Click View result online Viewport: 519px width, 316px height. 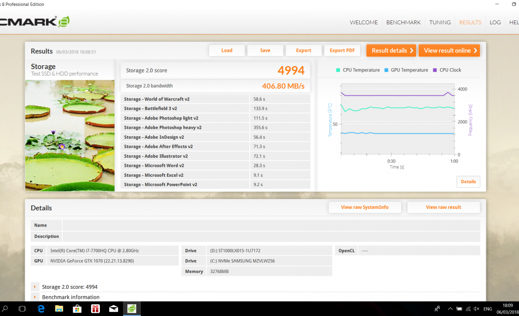[x=449, y=50]
